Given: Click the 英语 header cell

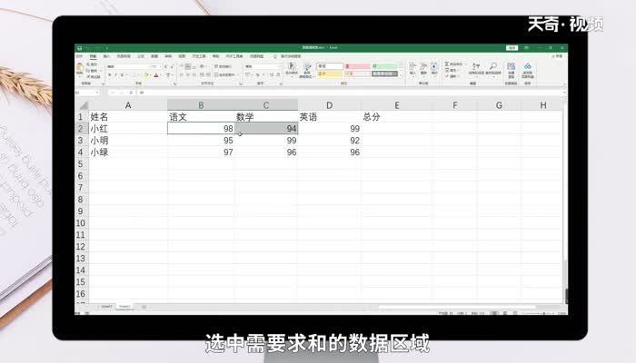Looking at the screenshot, I should click(x=329, y=117).
